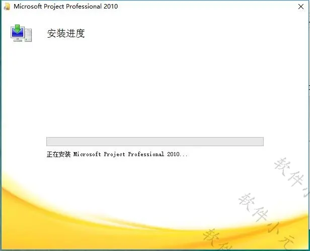Click the title bar Project setup icon

[x=7, y=7]
